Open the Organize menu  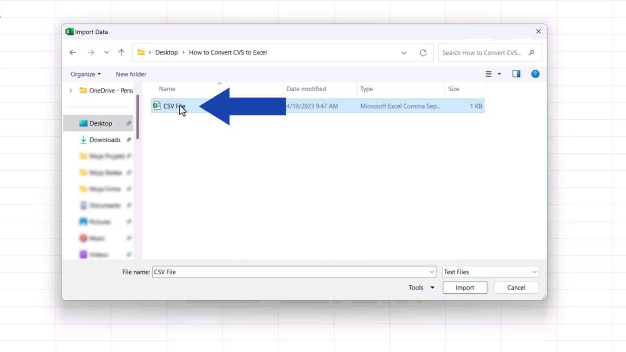[x=85, y=74]
